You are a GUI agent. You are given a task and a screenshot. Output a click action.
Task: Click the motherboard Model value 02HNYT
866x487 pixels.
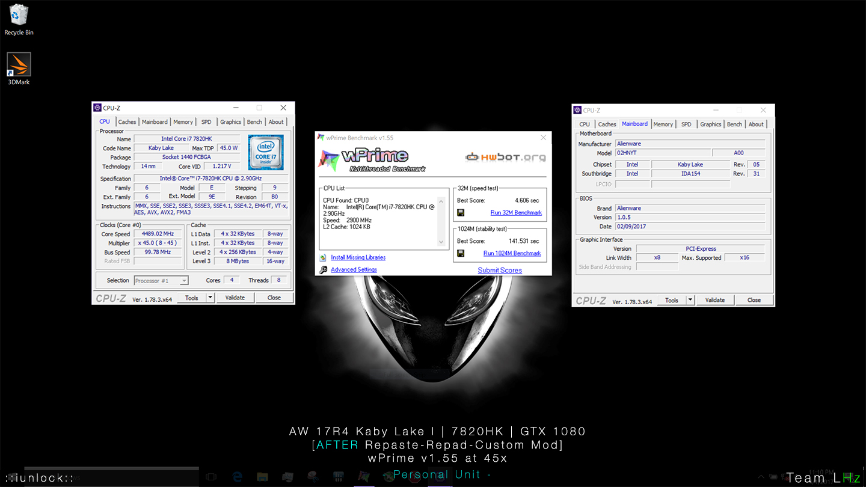click(x=662, y=153)
